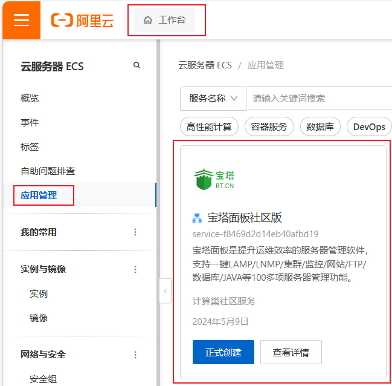Click the Alibaba Cloud logo
This screenshot has width=392, height=386.
pos(82,21)
